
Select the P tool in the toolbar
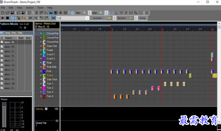126,13
